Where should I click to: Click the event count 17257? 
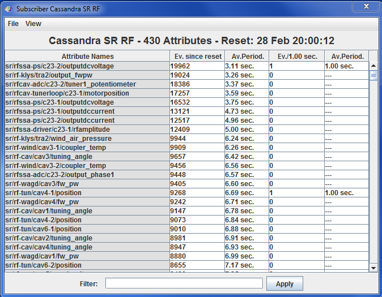click(197, 93)
